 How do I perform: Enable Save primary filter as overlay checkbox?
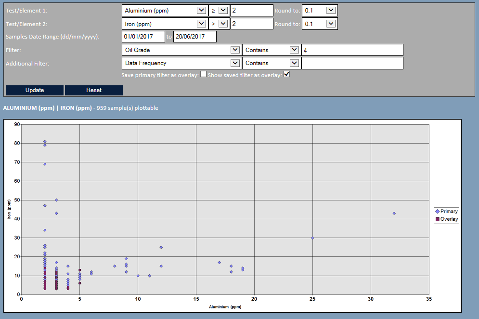204,74
